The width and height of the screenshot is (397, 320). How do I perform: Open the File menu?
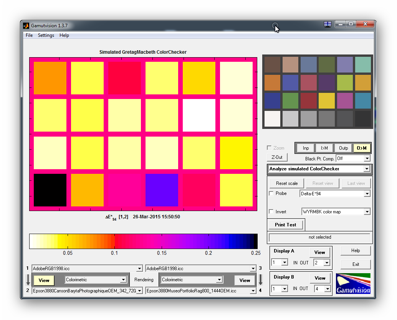pos(29,35)
